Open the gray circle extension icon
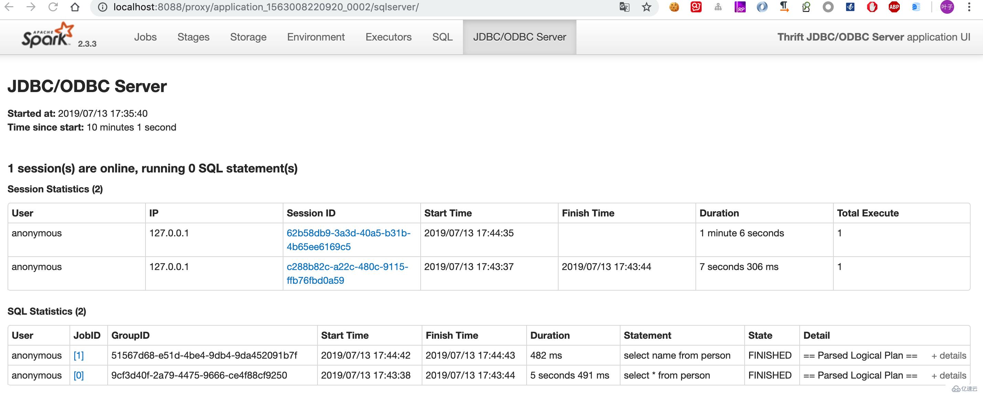 point(828,7)
